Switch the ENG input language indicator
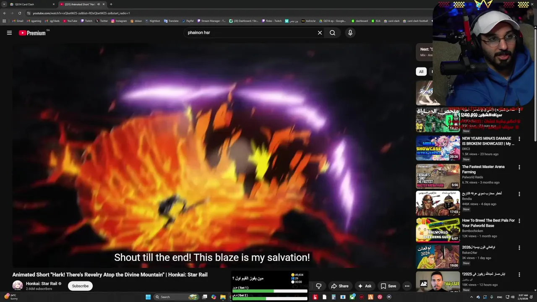537x302 pixels. coord(499,297)
